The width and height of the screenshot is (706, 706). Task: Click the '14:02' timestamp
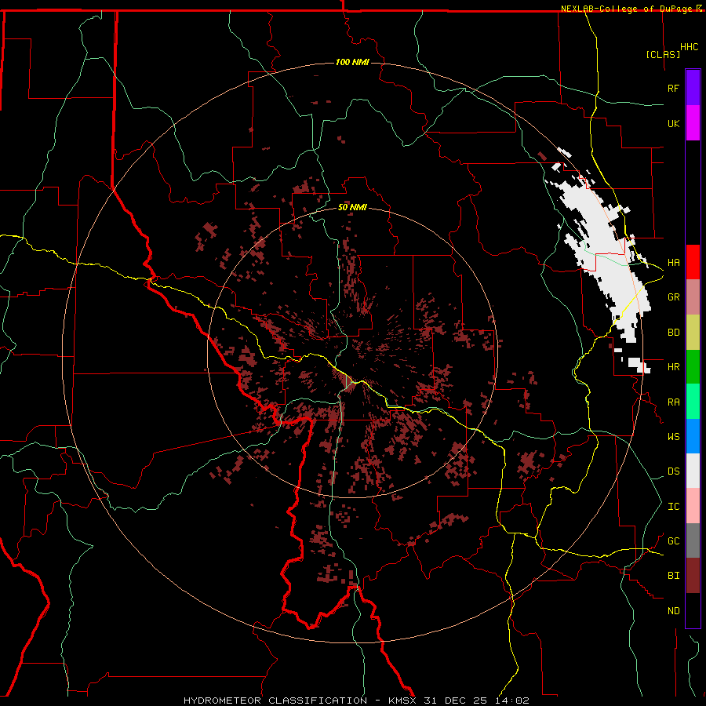tap(511, 701)
